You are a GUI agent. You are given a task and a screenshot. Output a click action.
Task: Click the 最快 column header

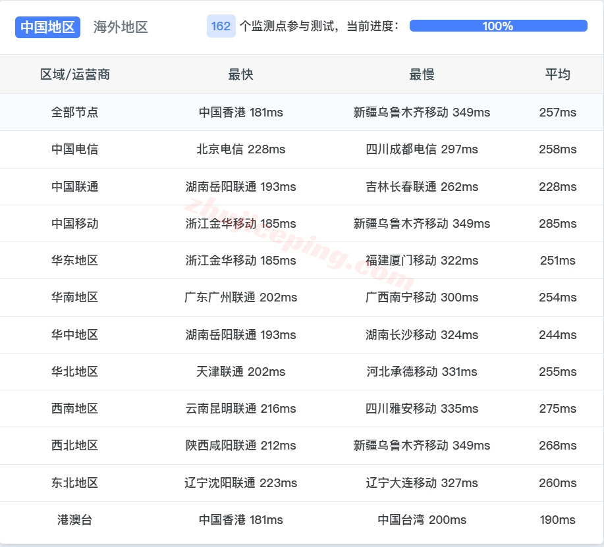[241, 74]
